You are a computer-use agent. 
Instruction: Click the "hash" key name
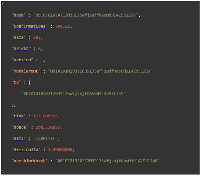(19, 15)
